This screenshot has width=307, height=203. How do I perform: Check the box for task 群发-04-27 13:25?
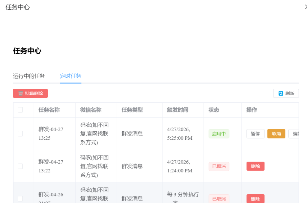coord(20,134)
